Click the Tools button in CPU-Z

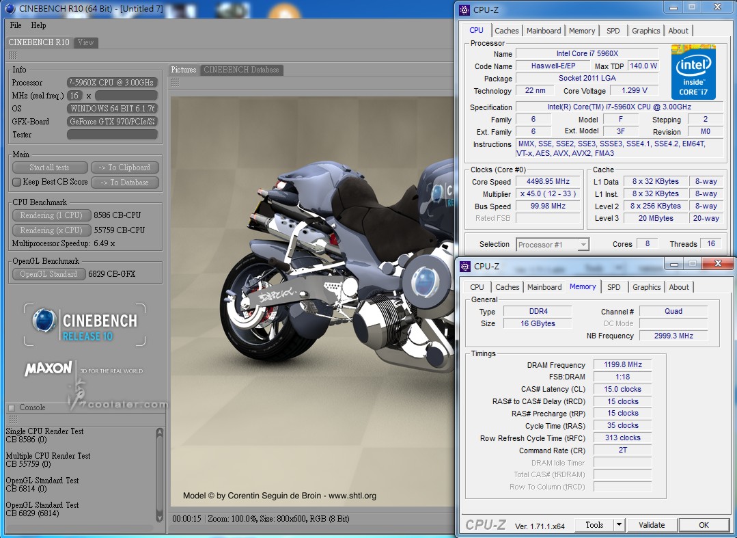tap(594, 525)
